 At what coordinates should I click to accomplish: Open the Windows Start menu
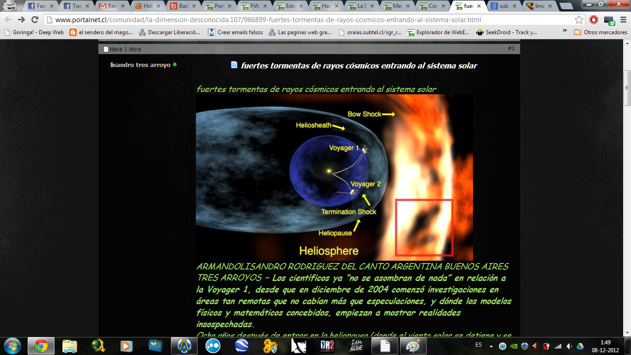12,345
